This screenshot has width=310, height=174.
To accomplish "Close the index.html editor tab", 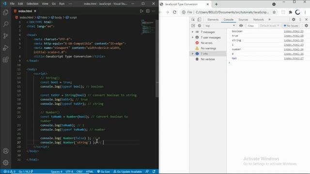I will click(35, 11).
